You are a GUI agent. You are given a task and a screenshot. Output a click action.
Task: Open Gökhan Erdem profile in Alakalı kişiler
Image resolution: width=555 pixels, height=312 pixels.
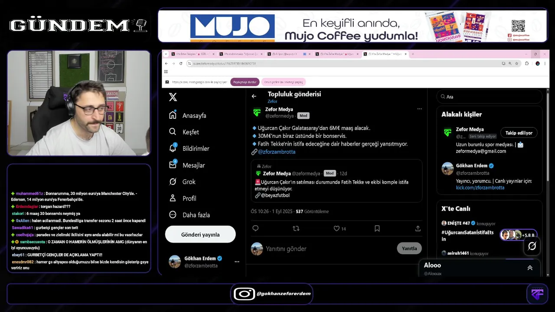pos(471,166)
